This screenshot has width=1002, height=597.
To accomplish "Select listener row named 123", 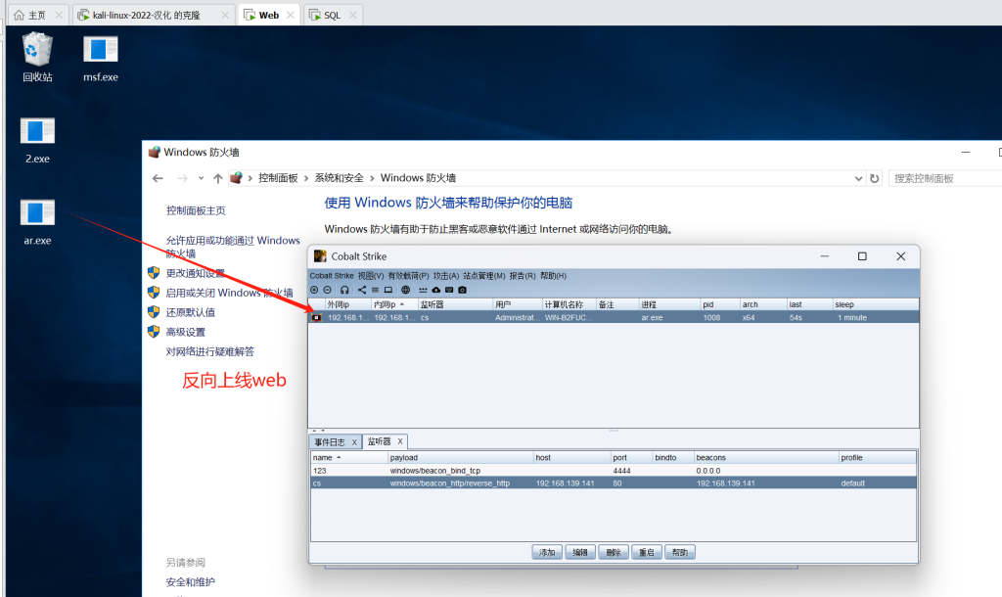I will 614,471.
